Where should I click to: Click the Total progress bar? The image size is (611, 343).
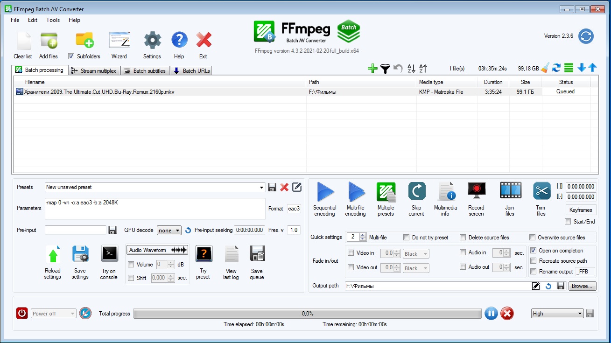pyautogui.click(x=307, y=314)
